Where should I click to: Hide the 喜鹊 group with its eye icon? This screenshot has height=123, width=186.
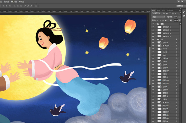click(x=153, y=24)
